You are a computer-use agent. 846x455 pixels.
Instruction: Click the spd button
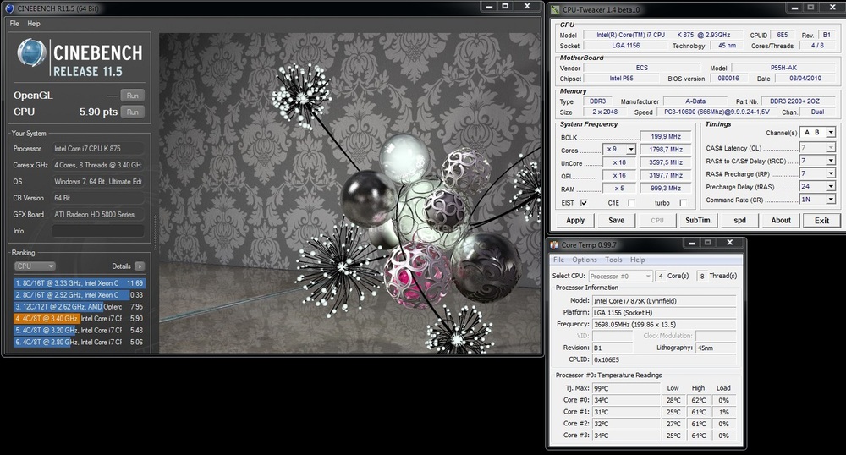739,221
